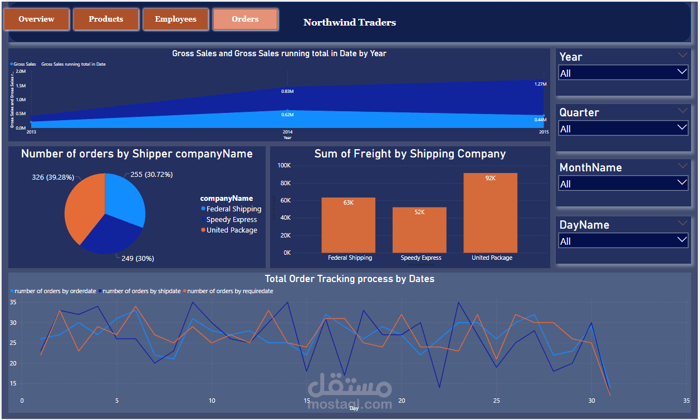Go to the Employees page
This screenshot has width=700, height=420.
(x=175, y=19)
